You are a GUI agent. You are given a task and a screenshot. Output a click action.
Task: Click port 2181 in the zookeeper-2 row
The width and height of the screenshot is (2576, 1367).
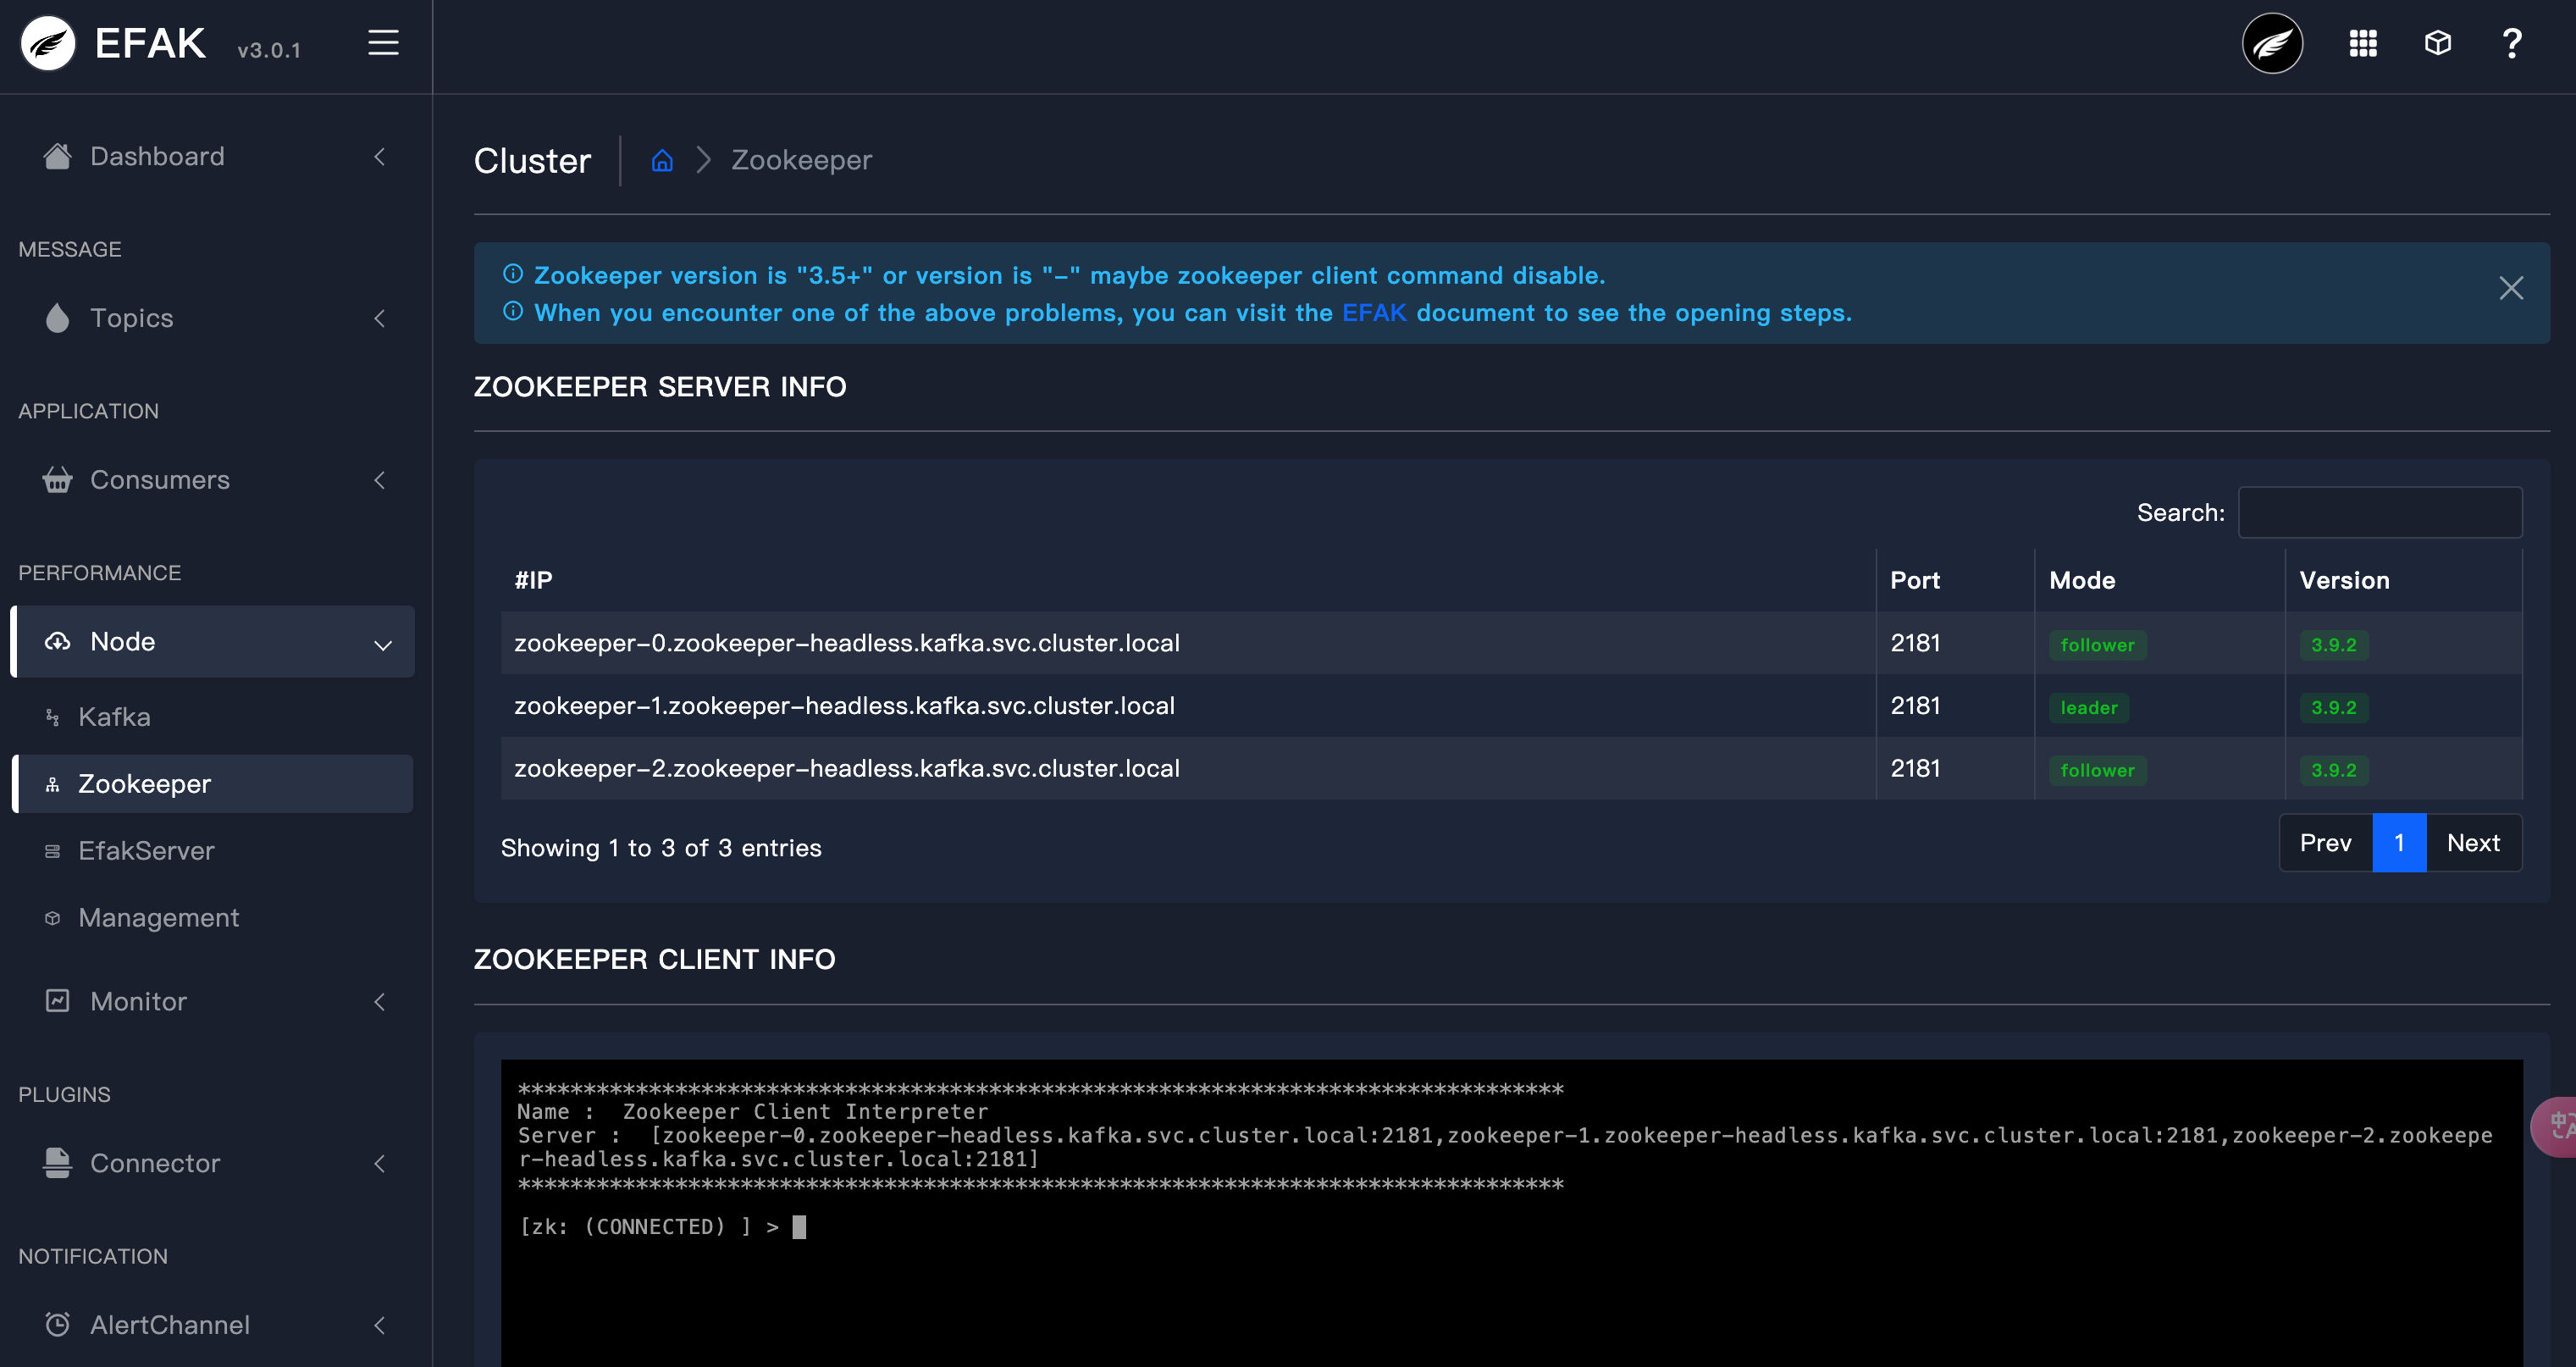tap(1915, 769)
